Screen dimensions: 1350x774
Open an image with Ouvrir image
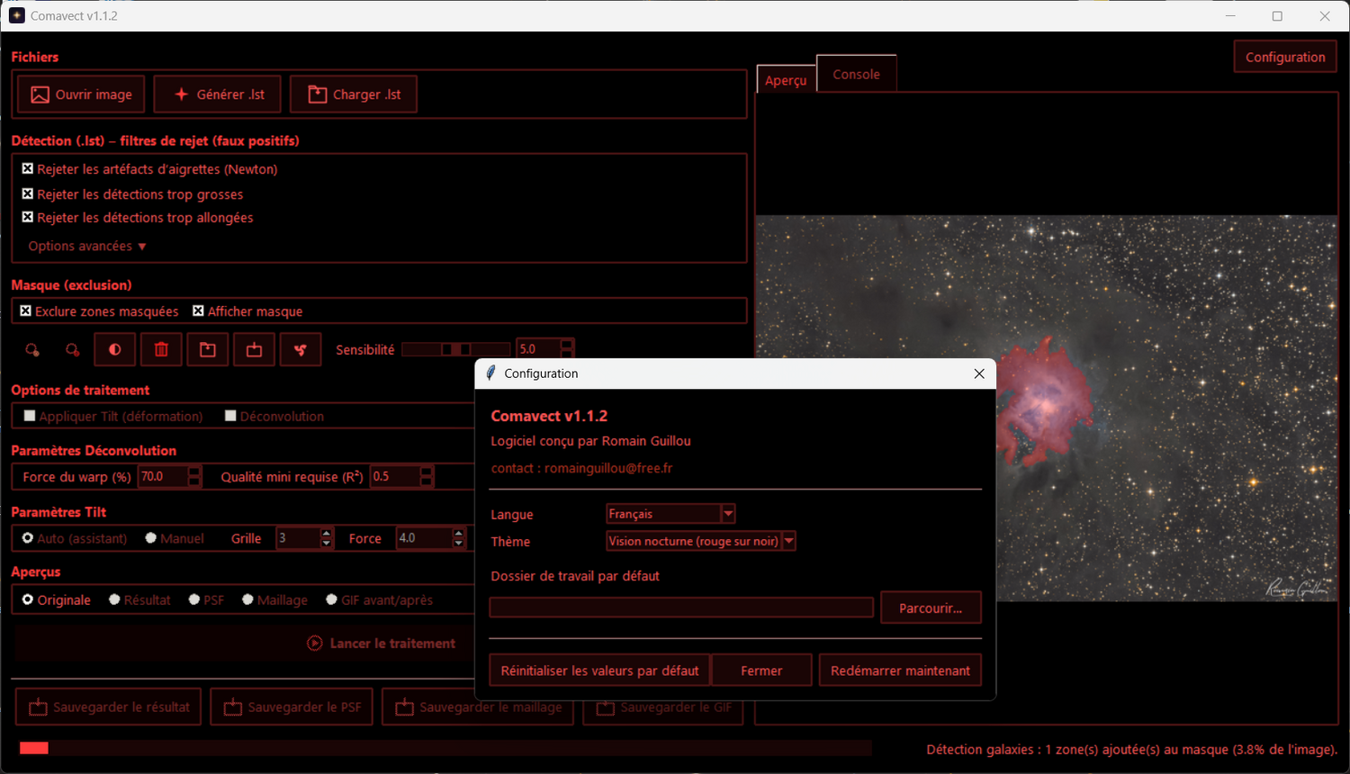(x=81, y=94)
